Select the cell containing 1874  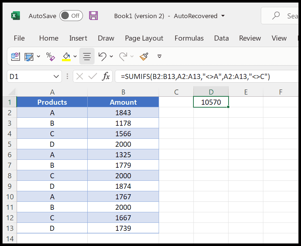[x=123, y=186]
